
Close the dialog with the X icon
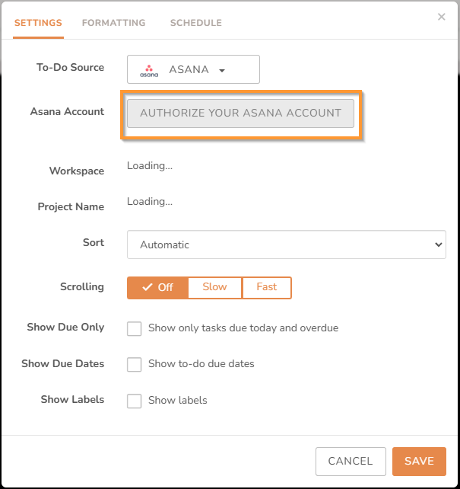[441, 17]
